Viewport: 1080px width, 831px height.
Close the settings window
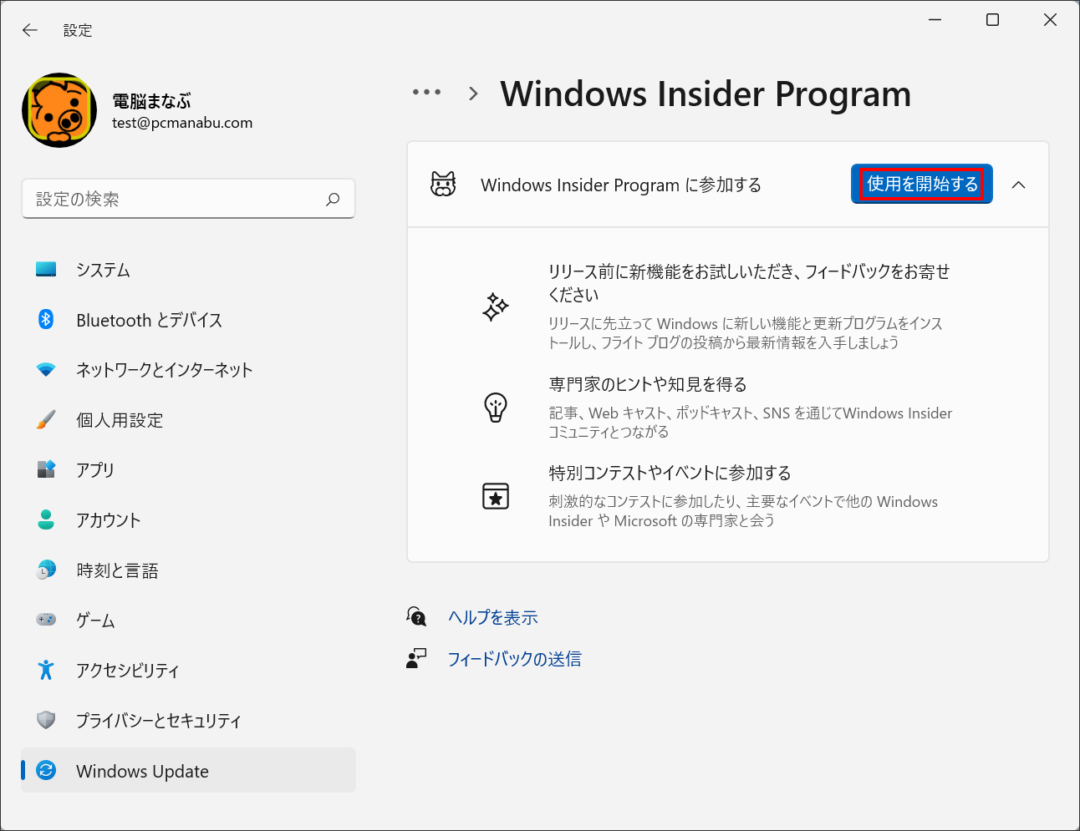(1051, 20)
